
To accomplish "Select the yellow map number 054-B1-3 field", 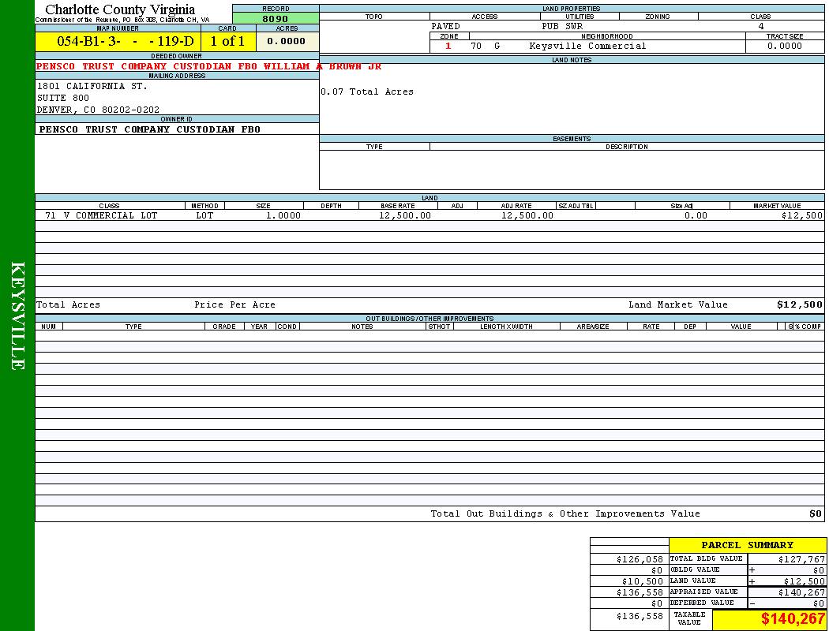I will pyautogui.click(x=118, y=41).
